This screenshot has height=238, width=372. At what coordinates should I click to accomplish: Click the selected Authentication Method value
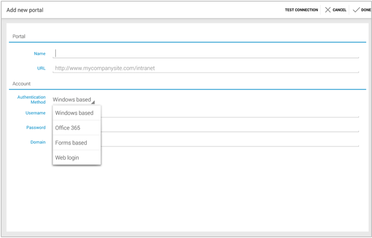point(72,99)
